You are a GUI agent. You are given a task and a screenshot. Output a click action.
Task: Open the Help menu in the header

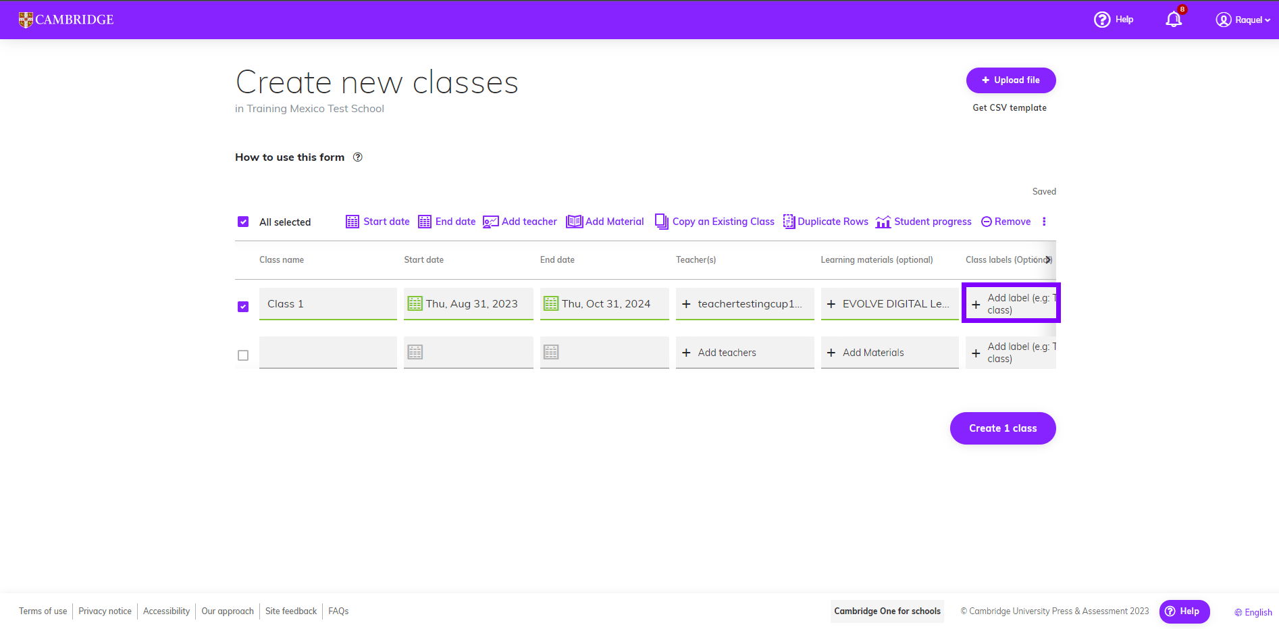tap(1113, 20)
